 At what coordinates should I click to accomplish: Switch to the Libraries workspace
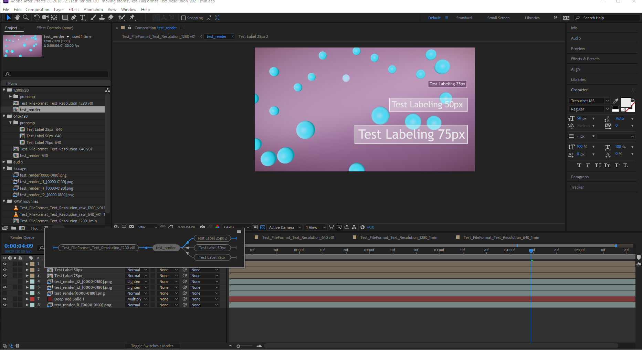pyautogui.click(x=532, y=18)
